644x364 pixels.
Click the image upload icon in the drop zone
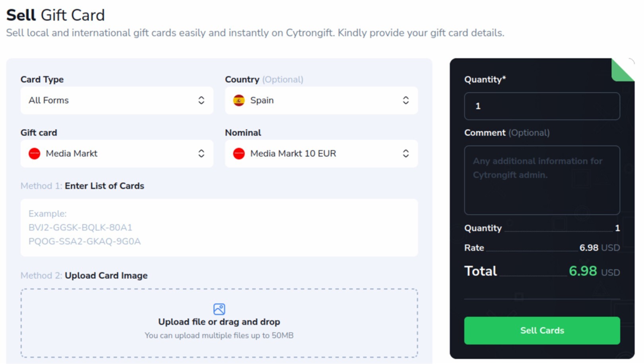[219, 309]
